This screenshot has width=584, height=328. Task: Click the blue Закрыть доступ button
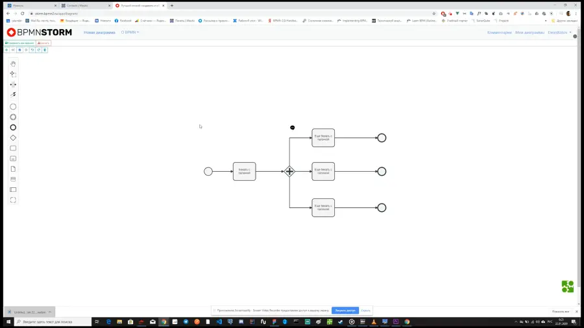pyautogui.click(x=345, y=310)
